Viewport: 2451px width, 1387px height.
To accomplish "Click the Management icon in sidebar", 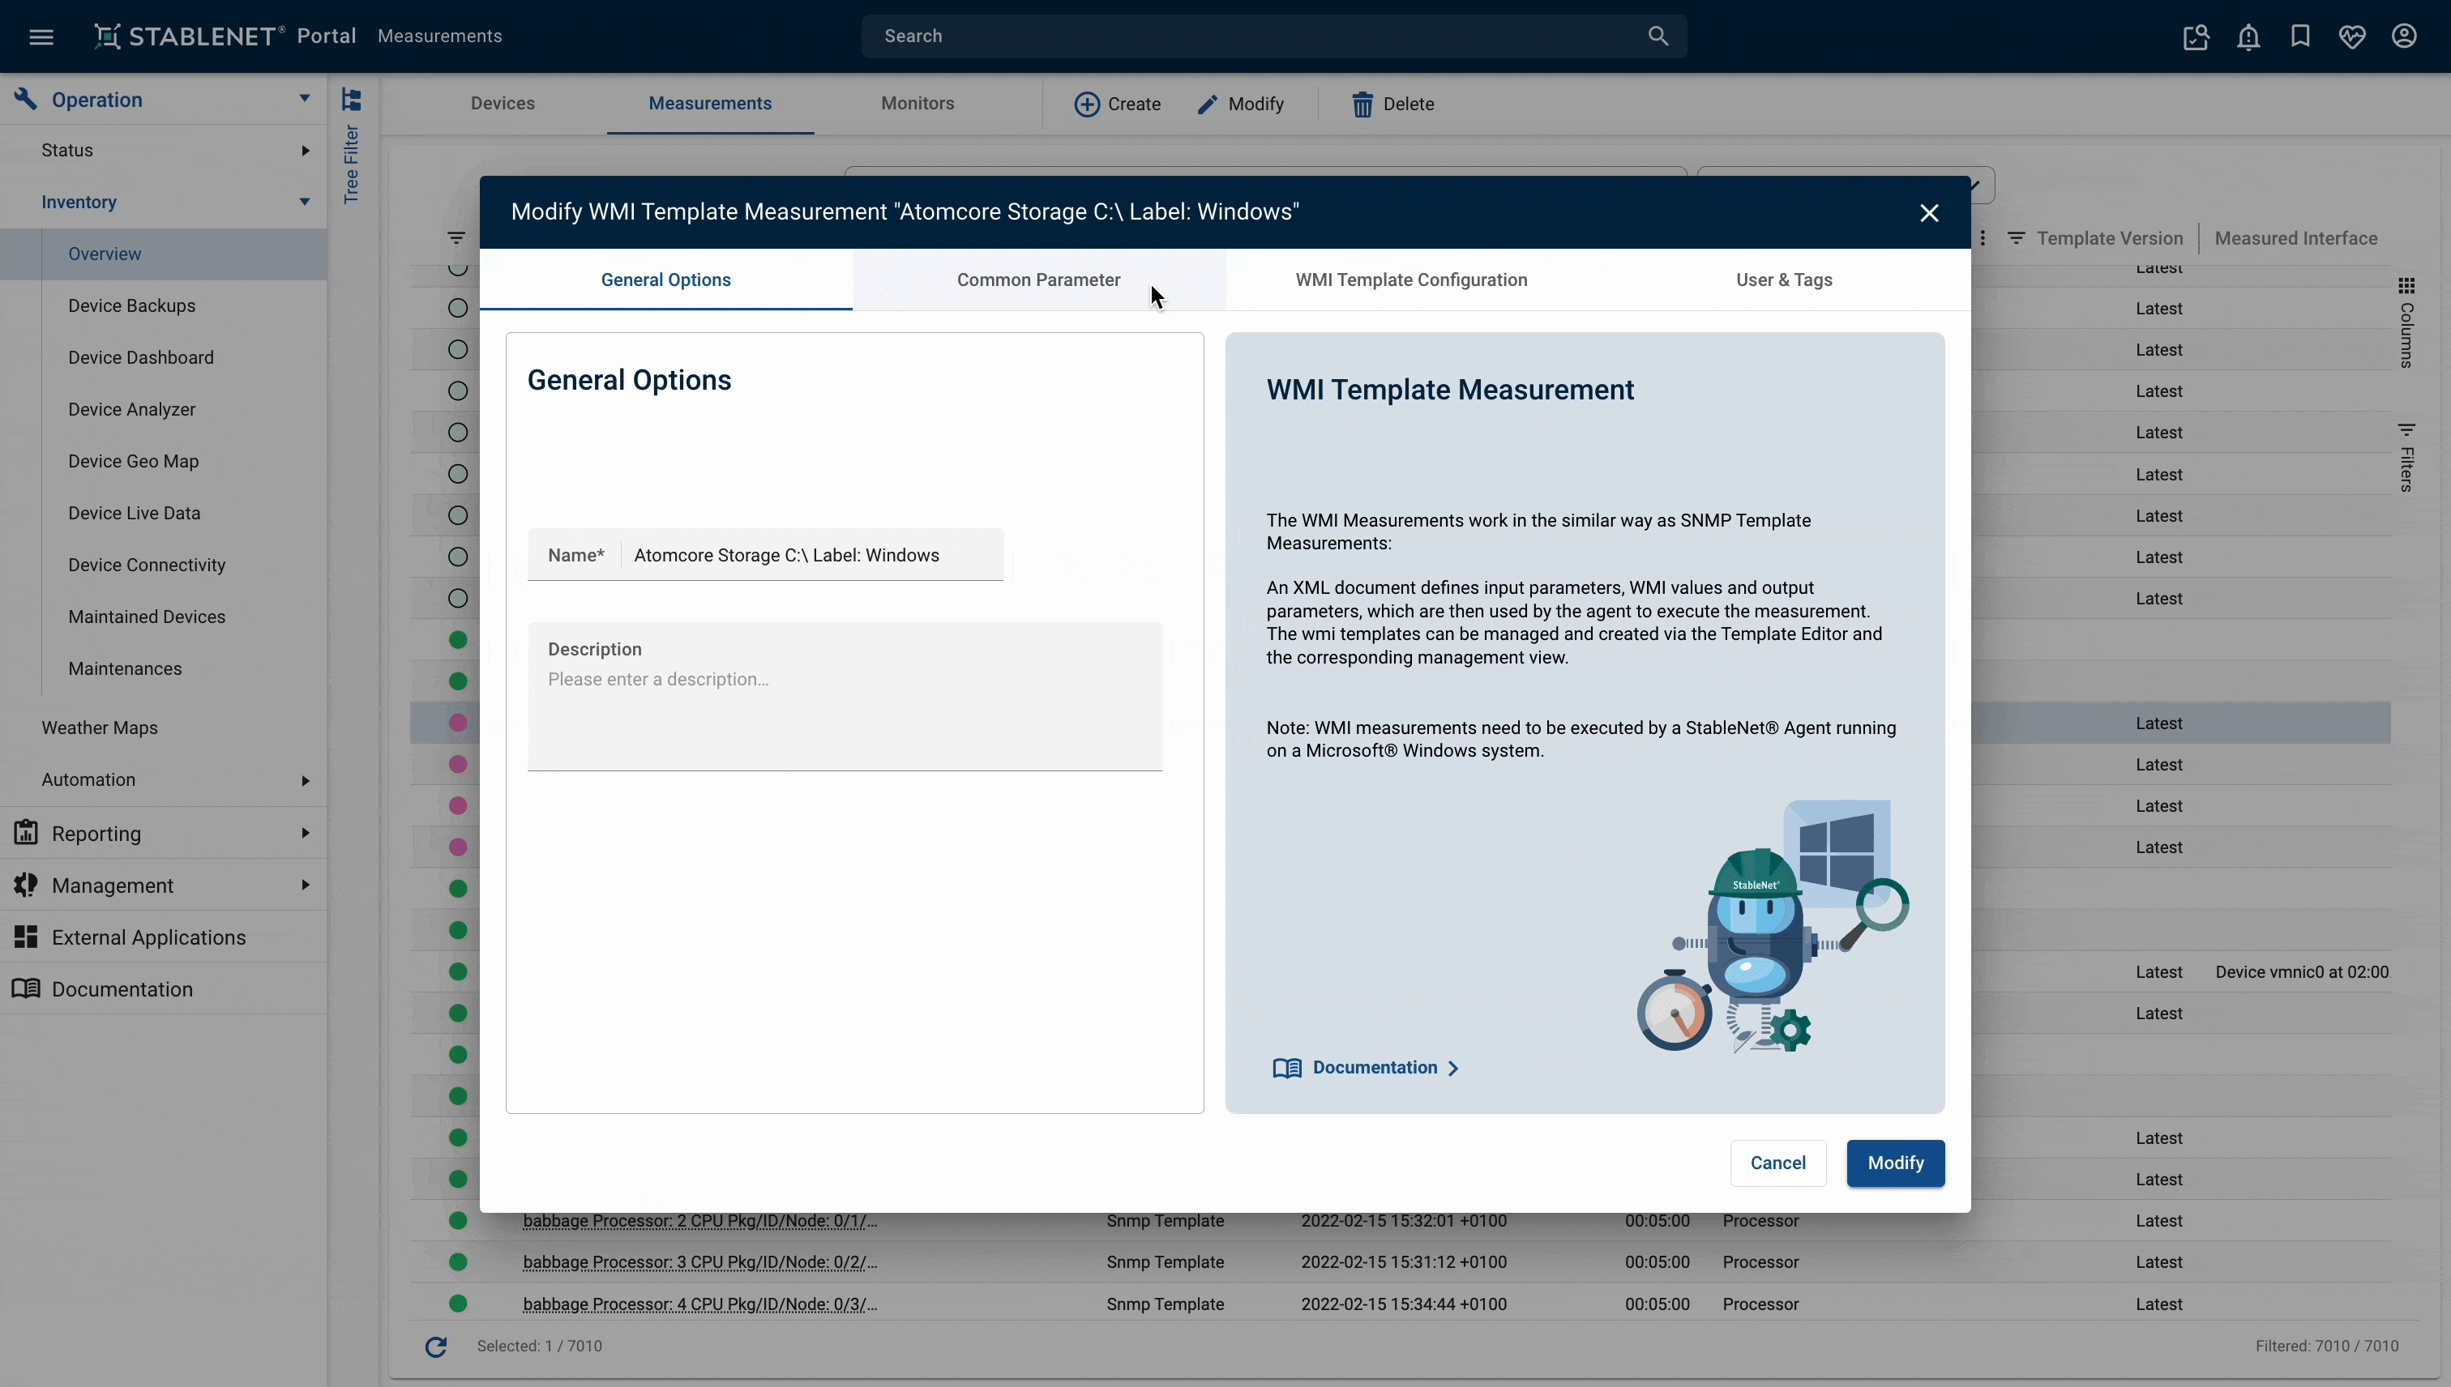I will [26, 885].
